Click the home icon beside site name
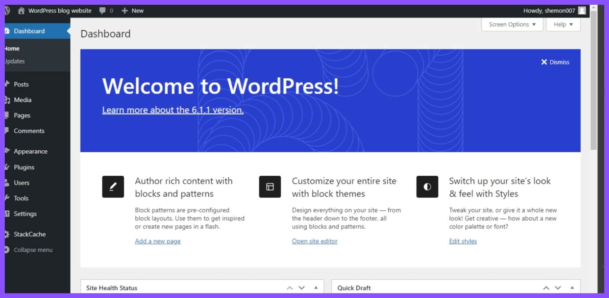Image resolution: width=609 pixels, height=298 pixels. [21, 11]
